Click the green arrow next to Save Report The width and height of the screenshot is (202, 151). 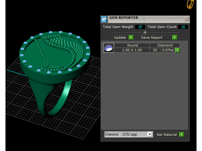click(175, 37)
